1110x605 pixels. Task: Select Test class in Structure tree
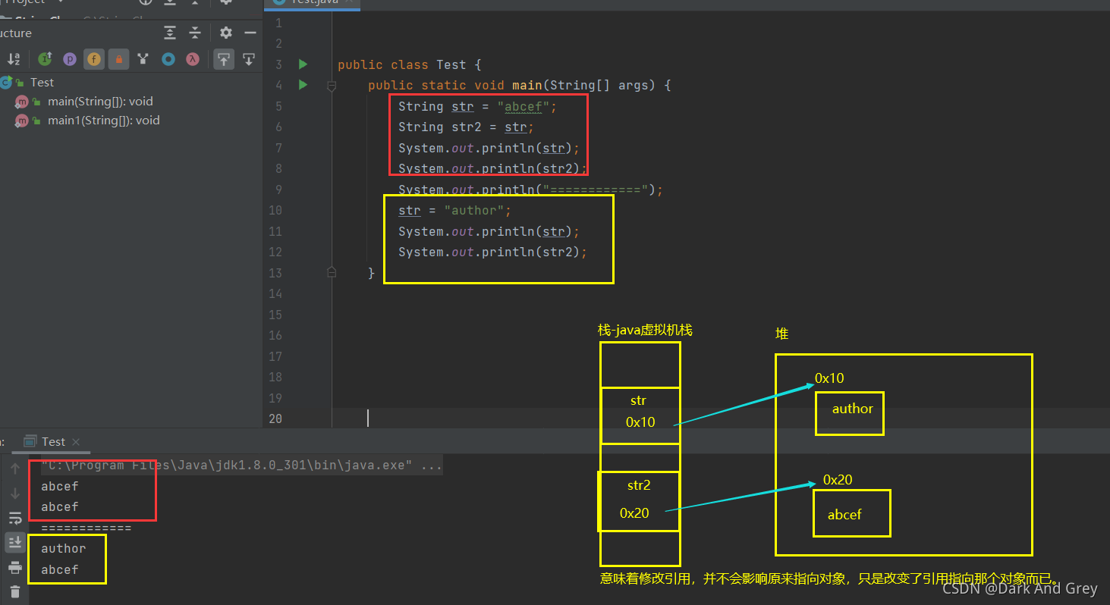tap(42, 82)
